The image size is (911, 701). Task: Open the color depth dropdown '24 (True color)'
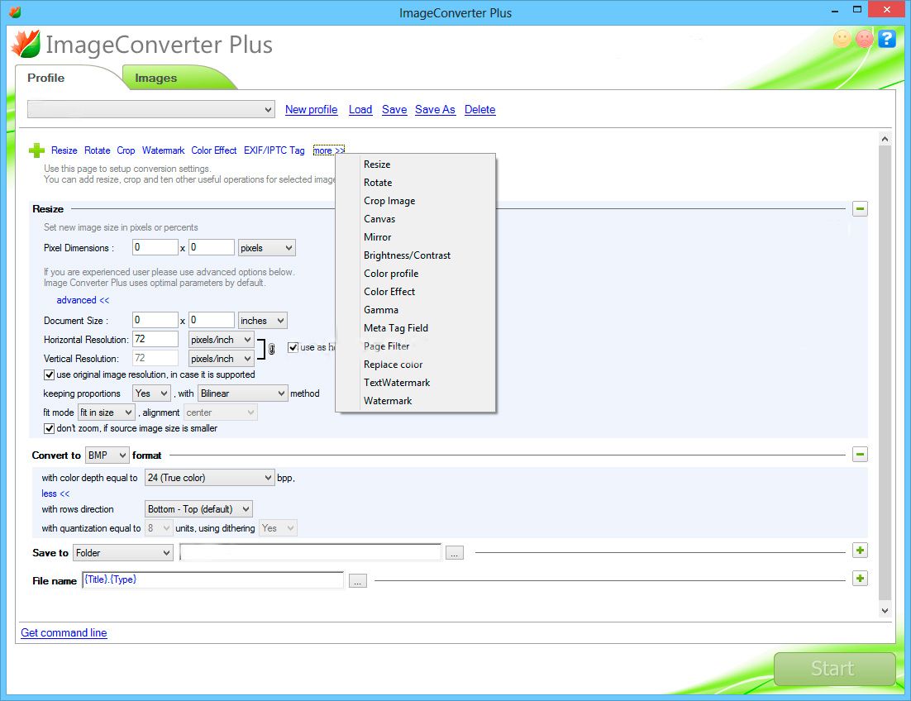point(209,477)
